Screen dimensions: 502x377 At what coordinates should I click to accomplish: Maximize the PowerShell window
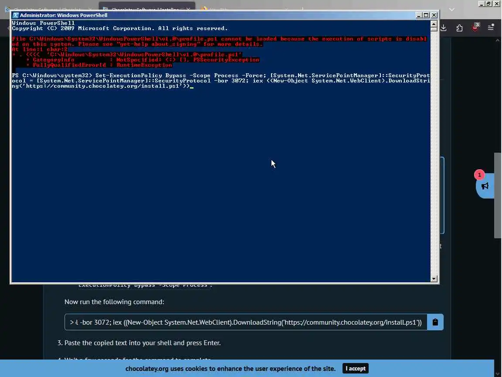tap(426, 15)
